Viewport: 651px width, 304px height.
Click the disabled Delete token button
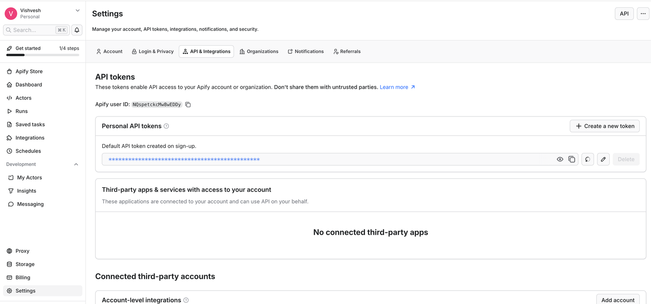(626, 159)
